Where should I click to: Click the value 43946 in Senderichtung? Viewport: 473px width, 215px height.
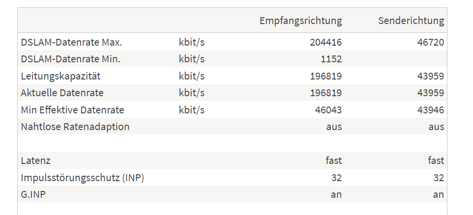point(430,110)
